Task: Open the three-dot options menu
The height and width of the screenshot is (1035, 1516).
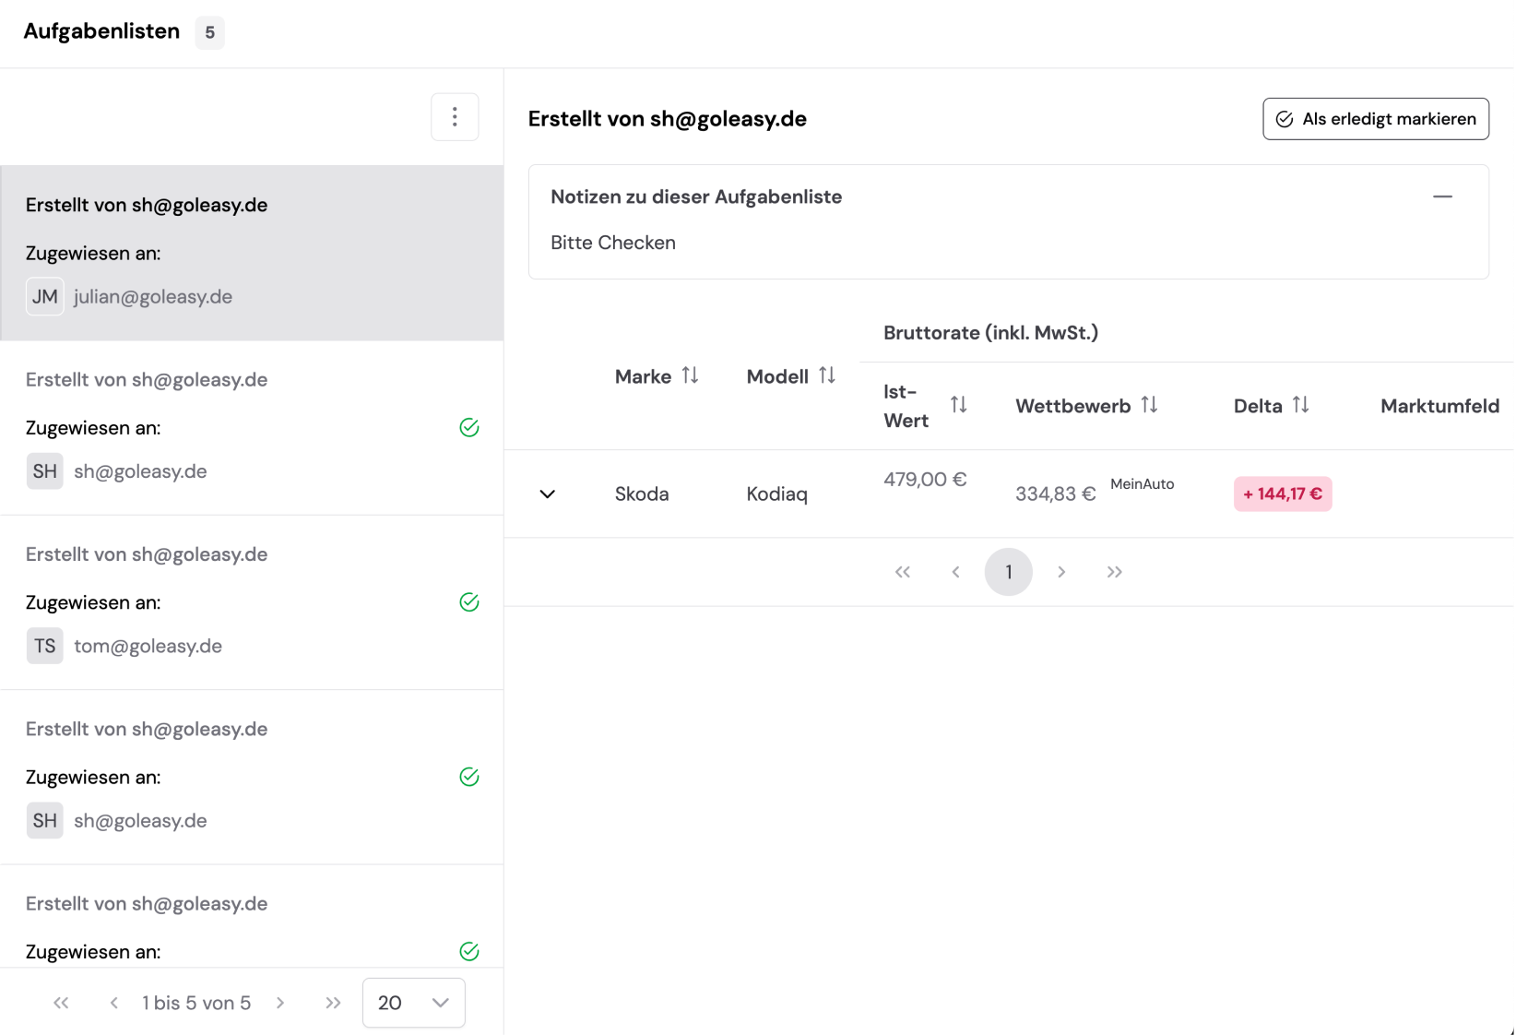Action: [x=455, y=117]
